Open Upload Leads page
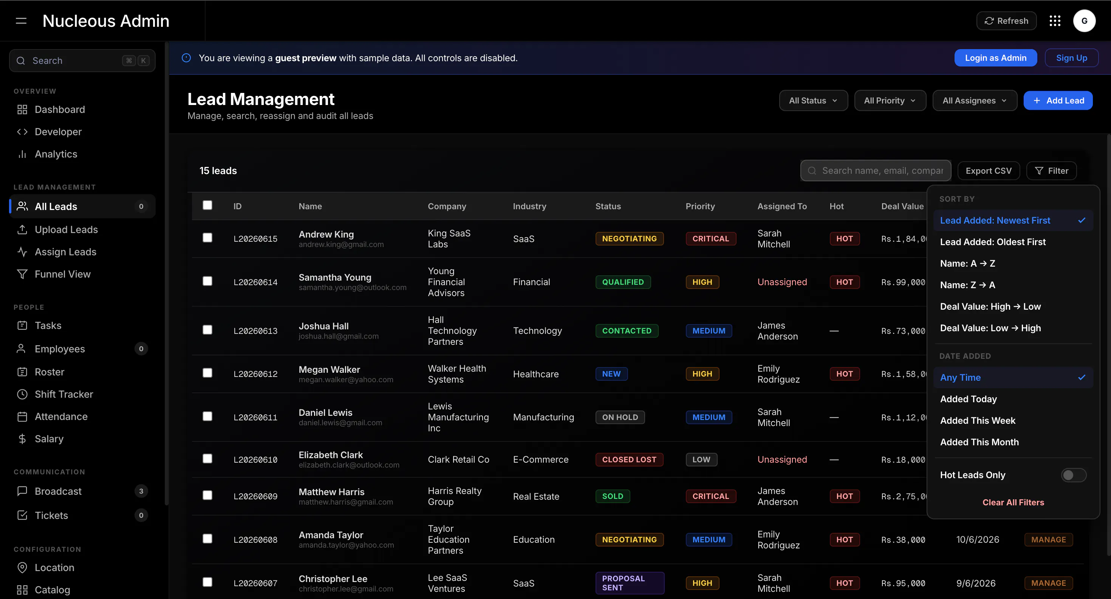Viewport: 1111px width, 599px height. (82, 229)
